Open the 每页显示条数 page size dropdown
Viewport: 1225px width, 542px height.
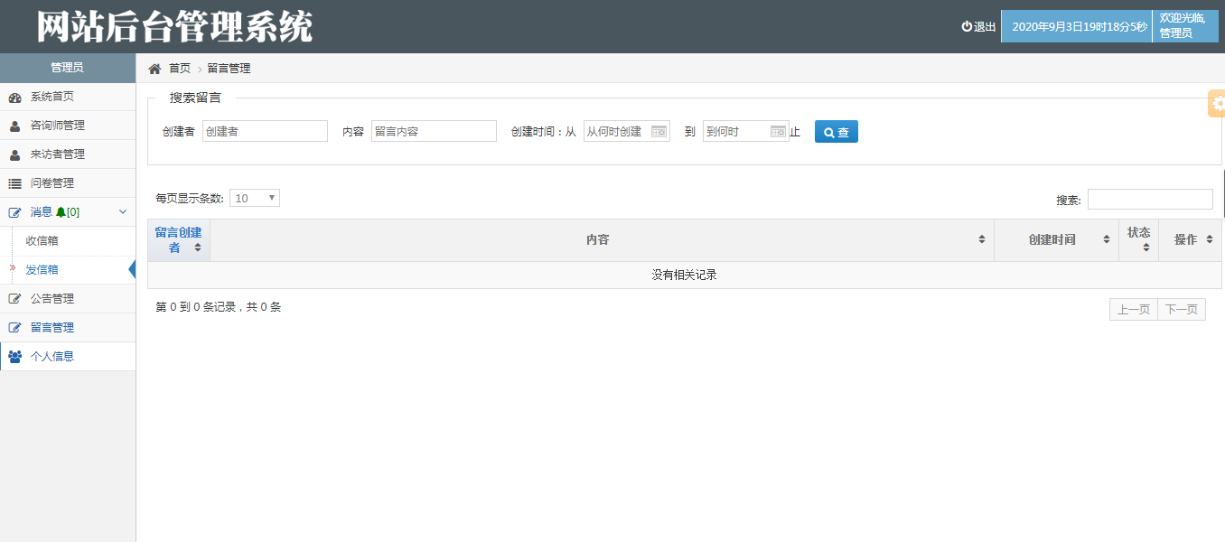tap(254, 197)
